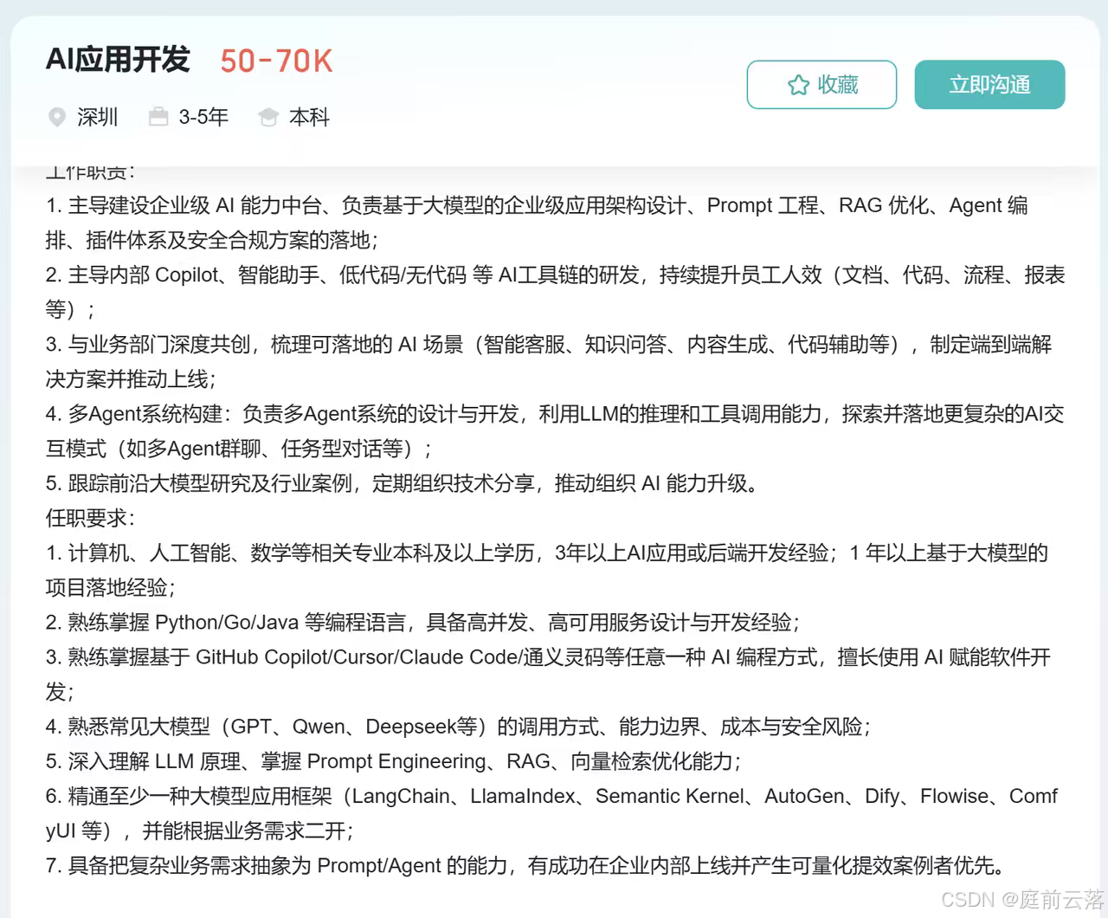1108x918 pixels.
Task: Click requirement line 4. 熟悉常见大模型
Action: [x=459, y=726]
